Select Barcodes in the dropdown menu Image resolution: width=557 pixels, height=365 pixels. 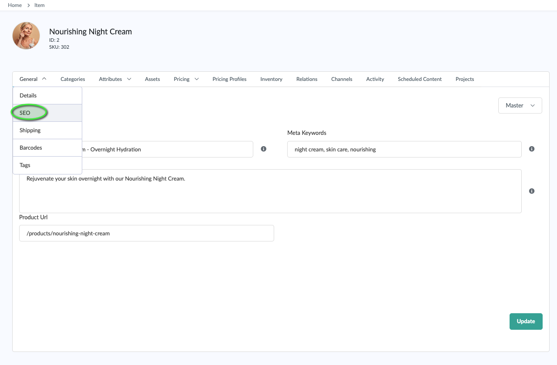[31, 148]
